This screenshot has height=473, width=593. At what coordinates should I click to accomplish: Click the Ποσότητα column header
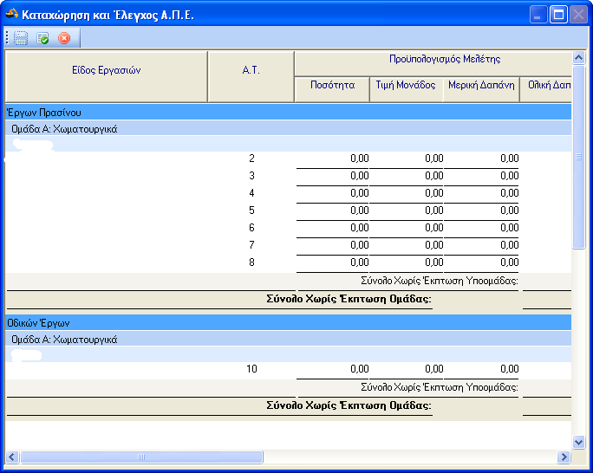[x=332, y=89]
